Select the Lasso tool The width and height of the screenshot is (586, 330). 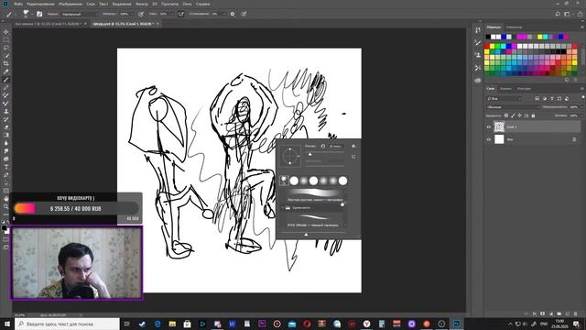coord(6,48)
